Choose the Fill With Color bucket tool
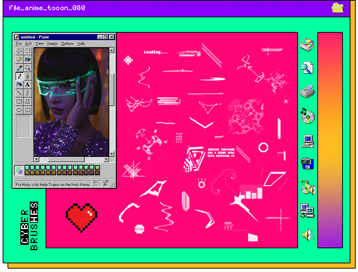This screenshot has height=272, width=358. pos(28,59)
